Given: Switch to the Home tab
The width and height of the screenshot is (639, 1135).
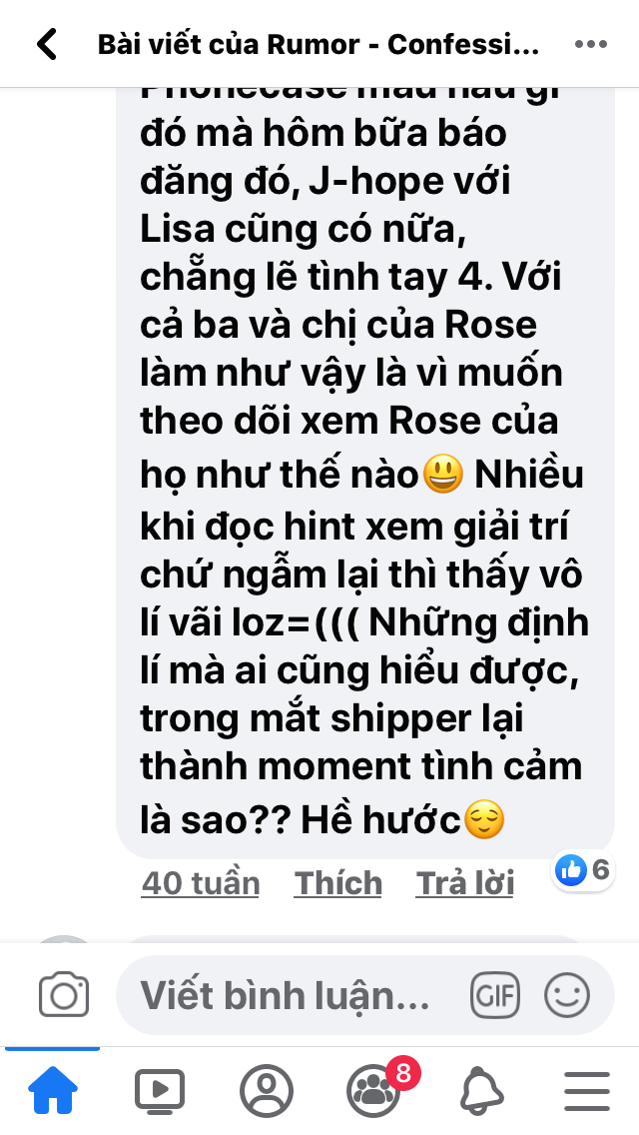Looking at the screenshot, I should click(53, 1090).
